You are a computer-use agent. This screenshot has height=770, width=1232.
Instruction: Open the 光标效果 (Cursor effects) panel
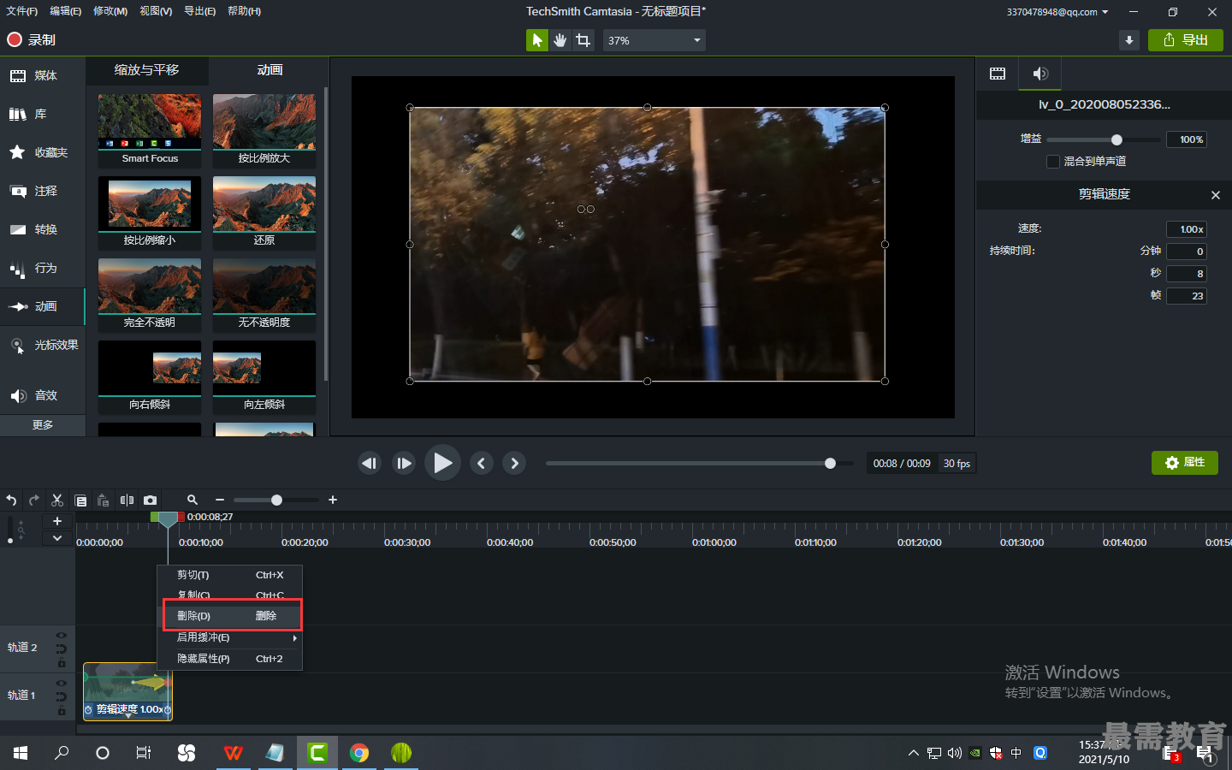(43, 345)
